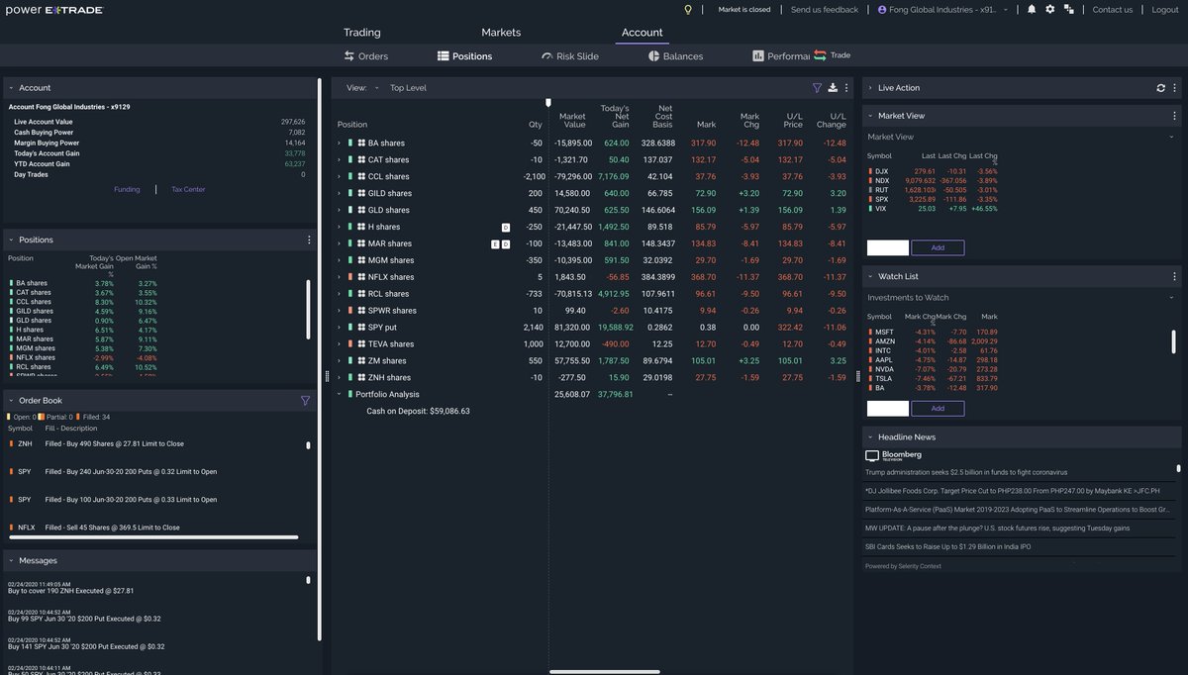Open the SBI Cards India IPO headline
The height and width of the screenshot is (675, 1188).
click(947, 546)
